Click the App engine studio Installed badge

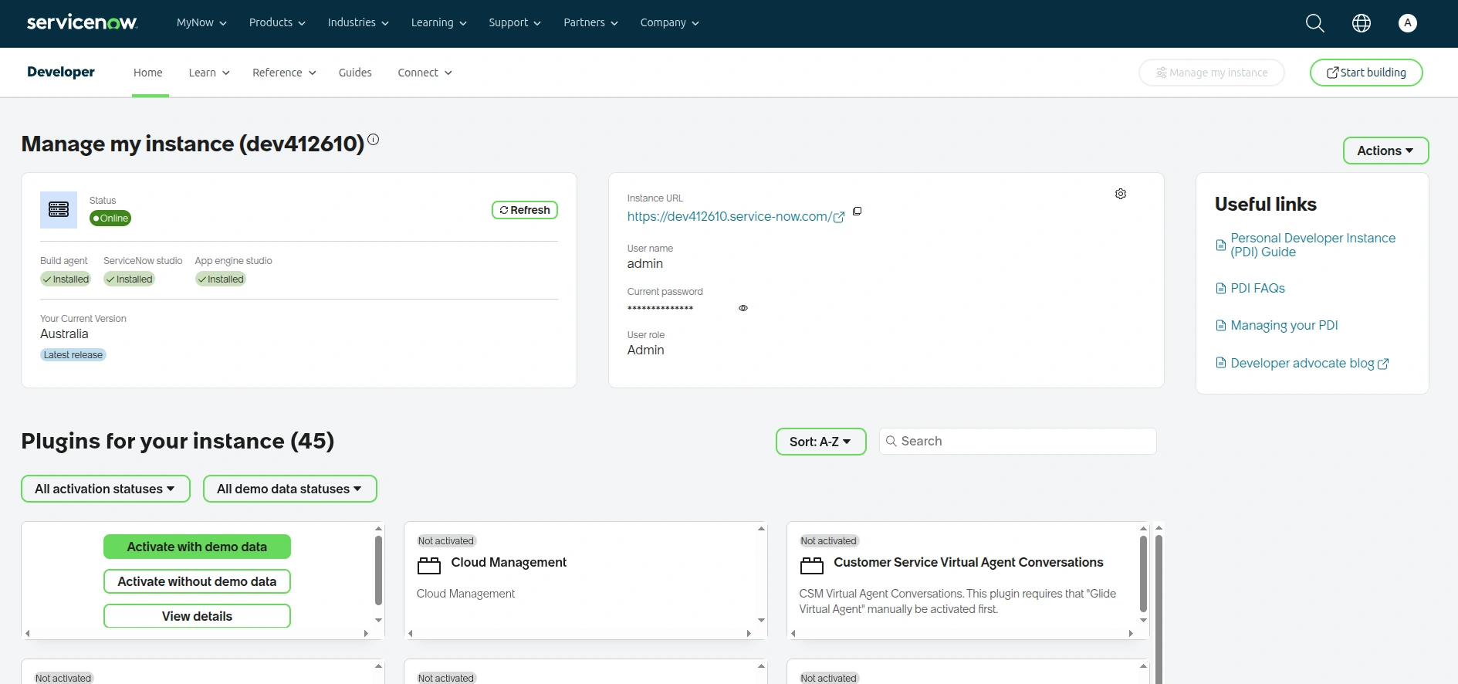click(x=221, y=279)
